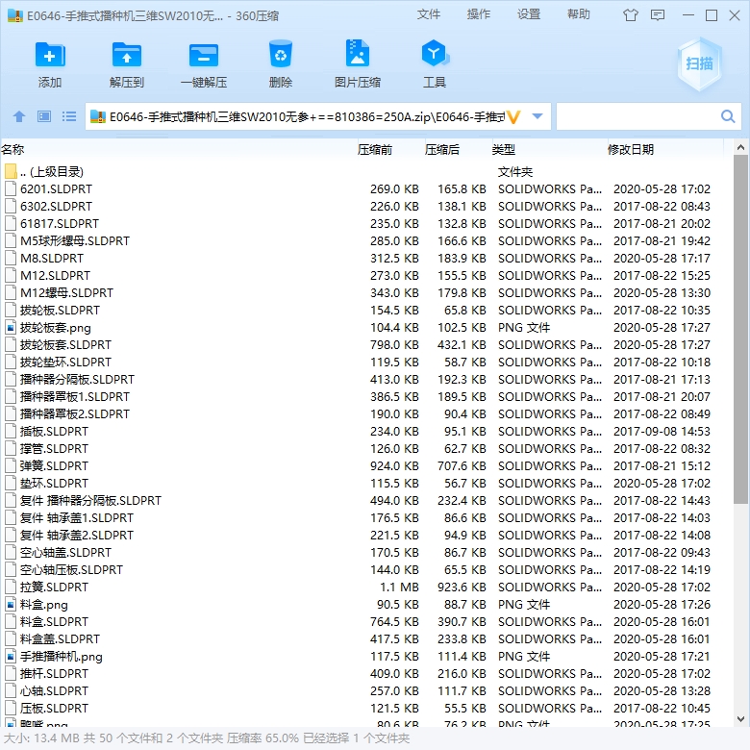Viewport: 750px width, 750px height.
Task: Switch to thumbnail view icon
Action: (44, 116)
